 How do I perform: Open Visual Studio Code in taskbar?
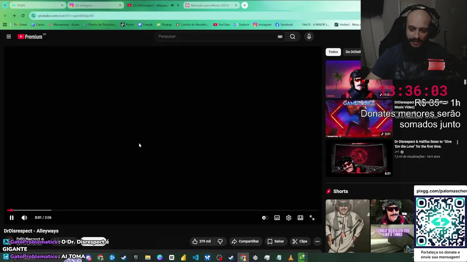[x=196, y=258]
